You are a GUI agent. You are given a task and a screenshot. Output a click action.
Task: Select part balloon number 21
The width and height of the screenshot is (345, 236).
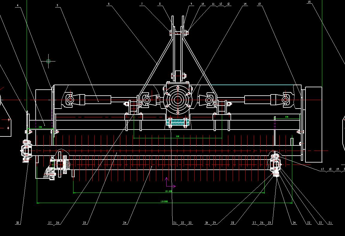pyautogui.click(x=330, y=223)
